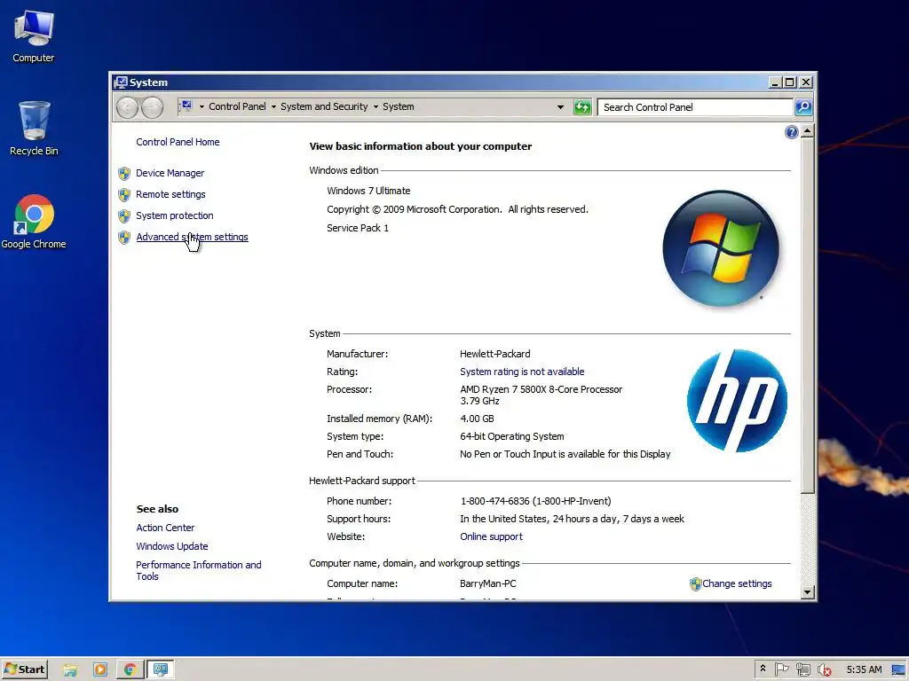Click the Search Control Panel input field
909x681 pixels.
coord(695,107)
